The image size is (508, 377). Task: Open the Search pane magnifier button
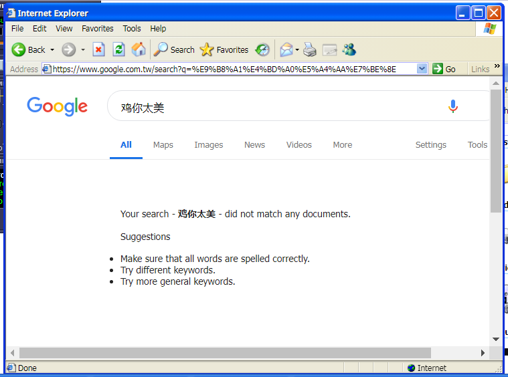coord(174,50)
